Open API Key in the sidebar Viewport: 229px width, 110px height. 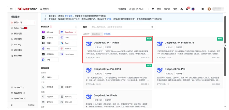click(x=18, y=45)
